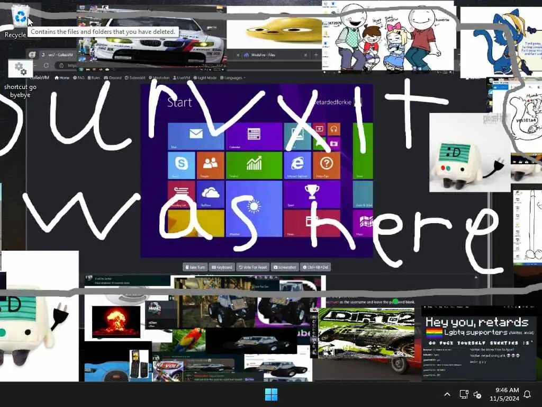
Task: Open the Finance tile with chart icon
Action: 254,165
